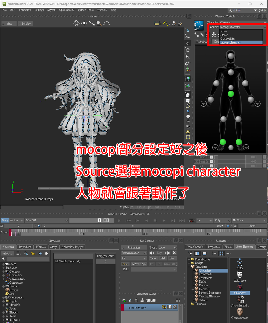The image size is (268, 323).
Task: Activate the Select arrow tool
Action: [188, 31]
